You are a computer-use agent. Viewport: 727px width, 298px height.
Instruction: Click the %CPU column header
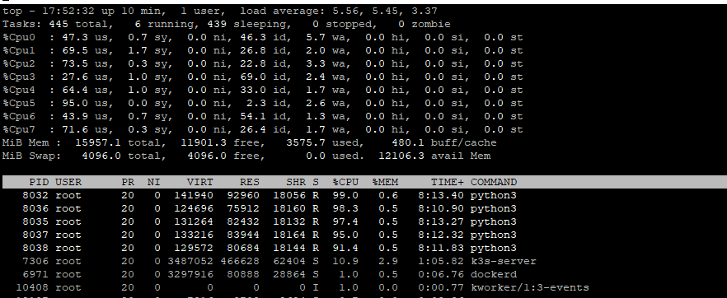(x=345, y=182)
